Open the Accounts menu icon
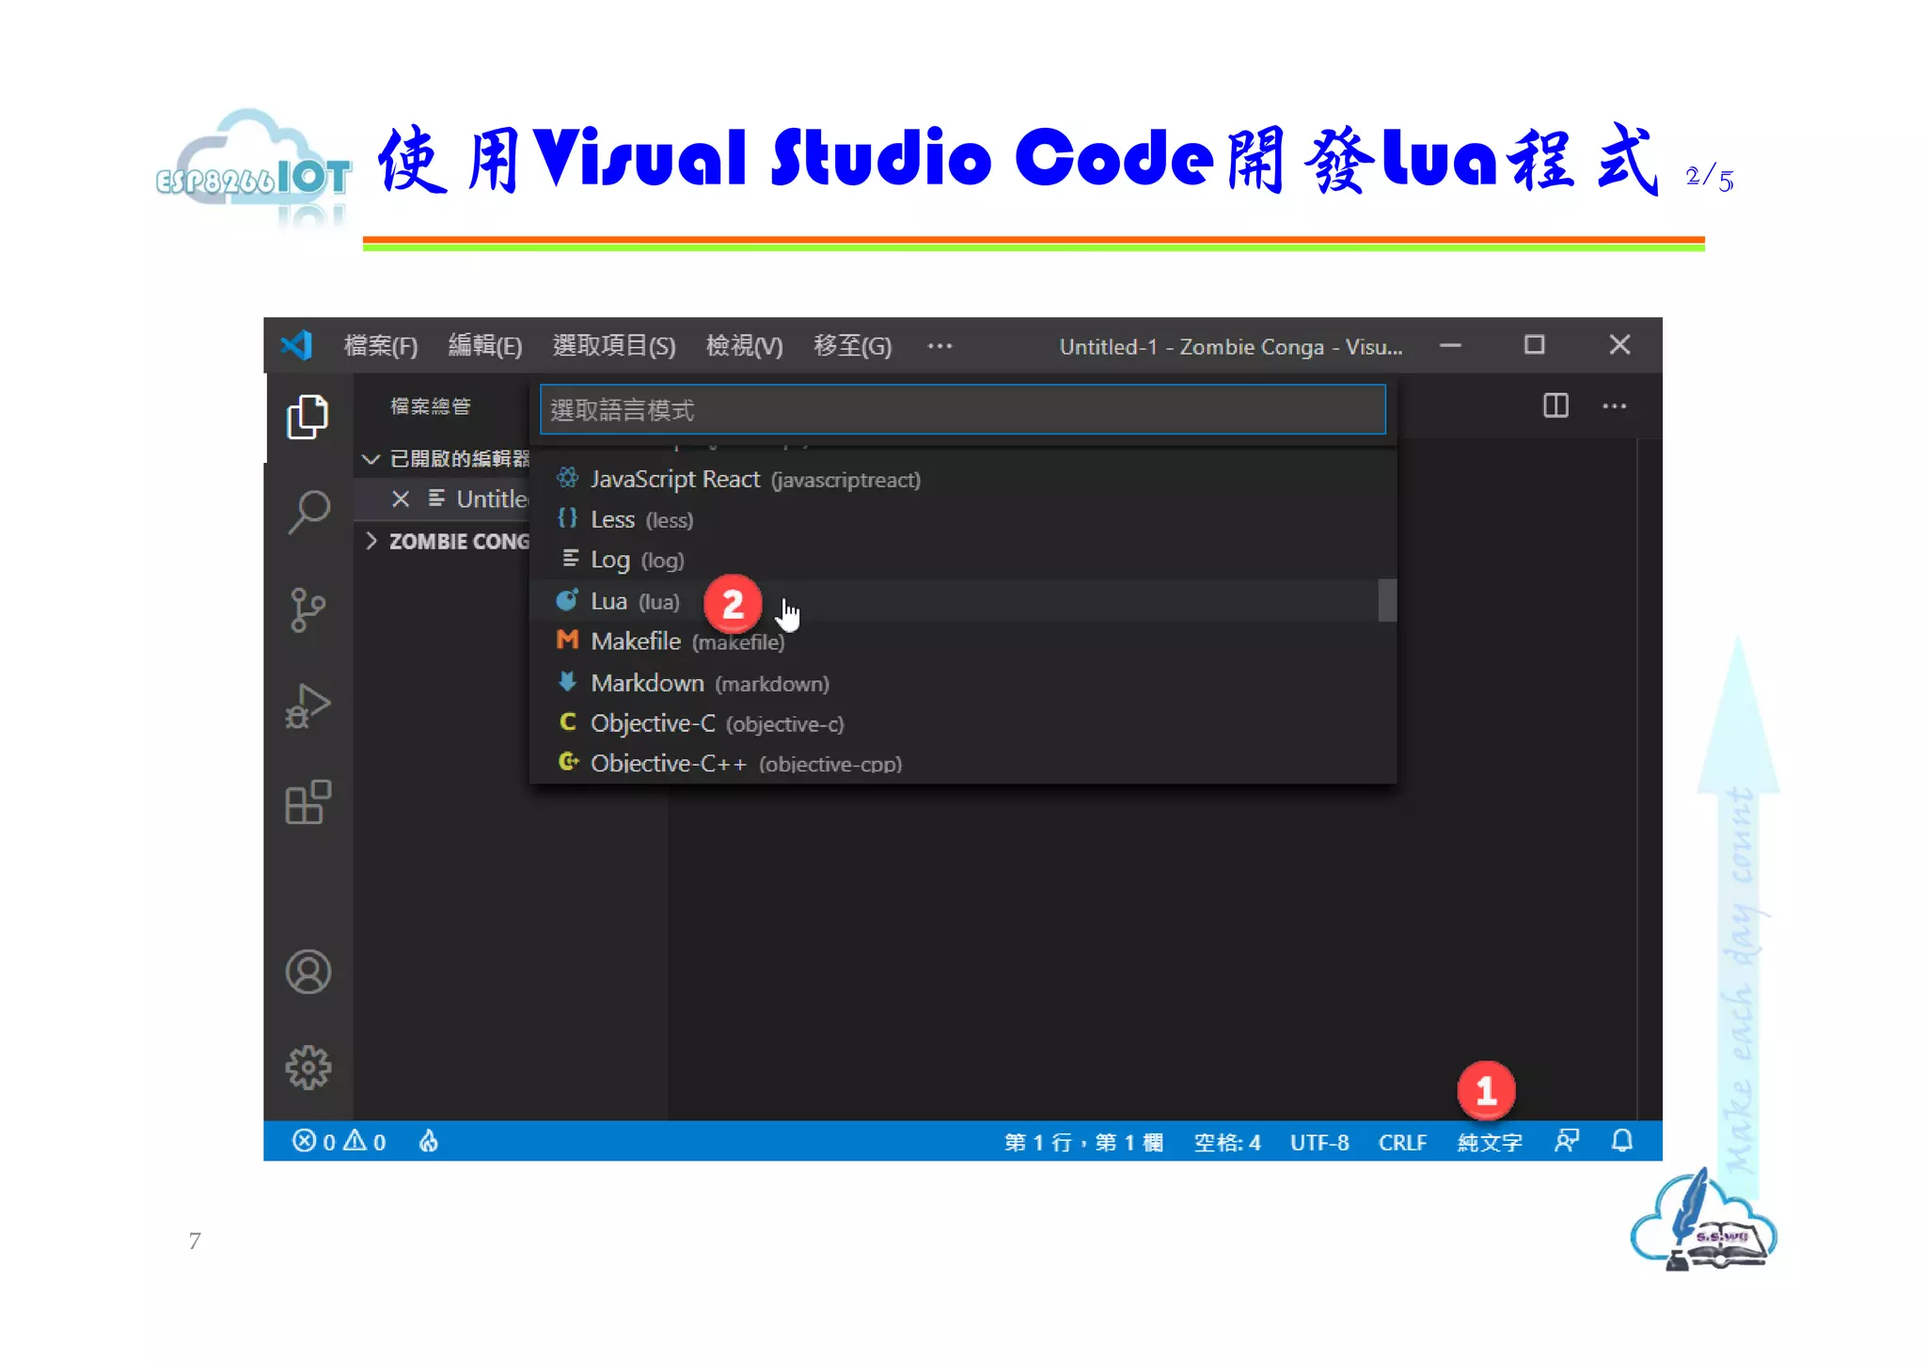Screen dimensions: 1926x1362 pyautogui.click(x=308, y=972)
